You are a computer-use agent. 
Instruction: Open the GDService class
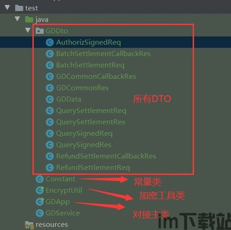click(63, 213)
